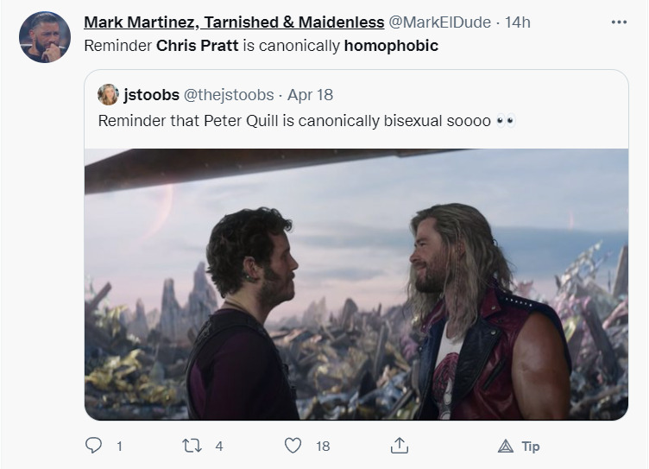
Task: Click the Apr 18 quoted tweet date
Action: pyautogui.click(x=310, y=94)
